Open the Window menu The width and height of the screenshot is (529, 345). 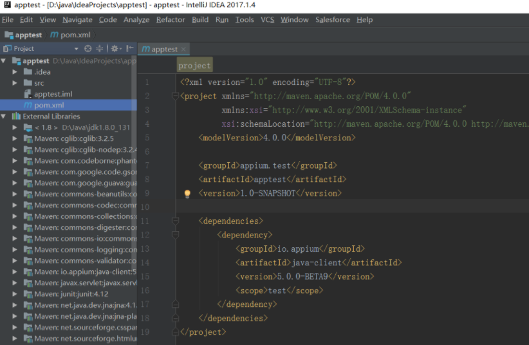coord(295,20)
